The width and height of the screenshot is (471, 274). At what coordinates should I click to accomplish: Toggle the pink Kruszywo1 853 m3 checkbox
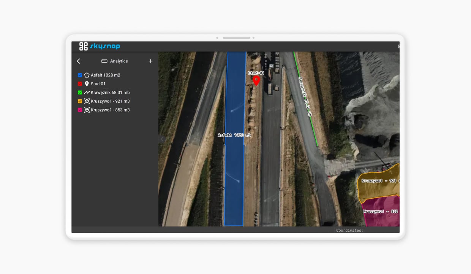click(x=80, y=110)
